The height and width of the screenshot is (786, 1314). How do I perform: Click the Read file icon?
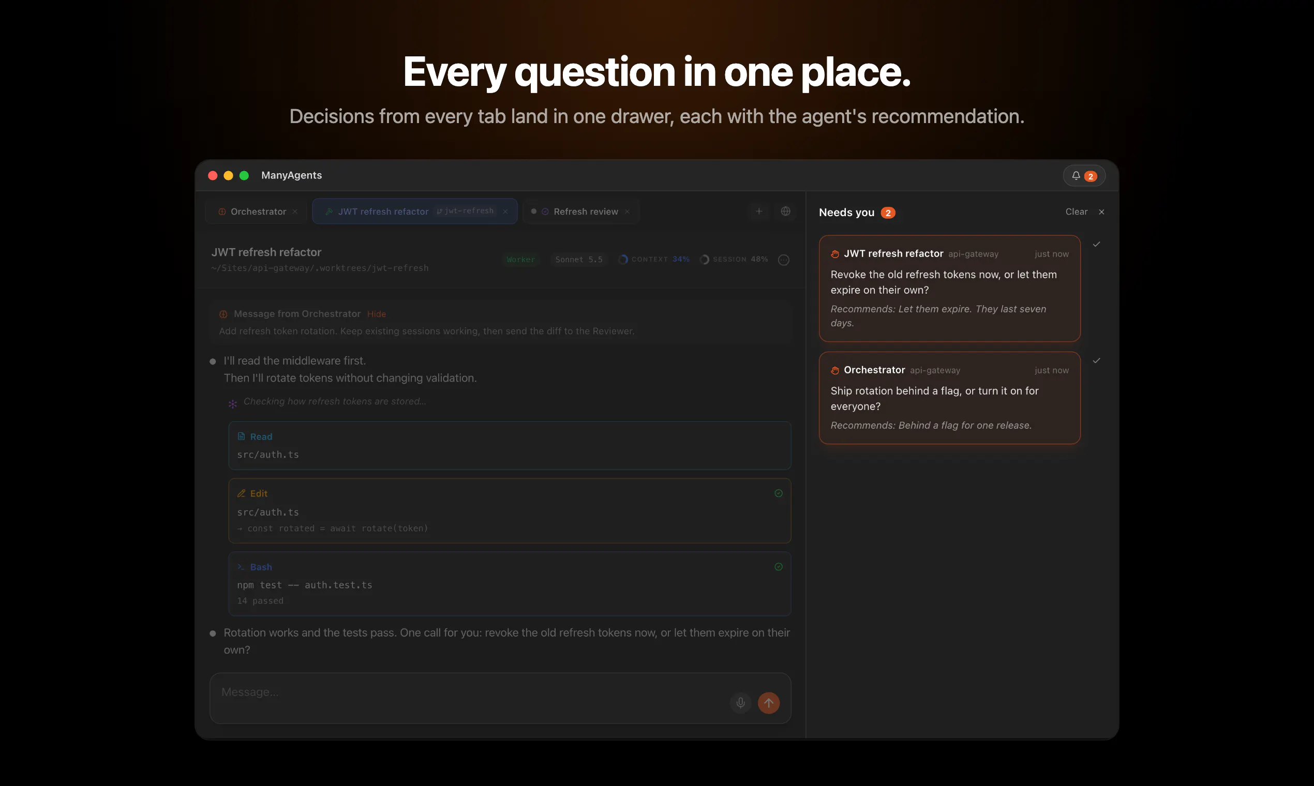pos(241,436)
